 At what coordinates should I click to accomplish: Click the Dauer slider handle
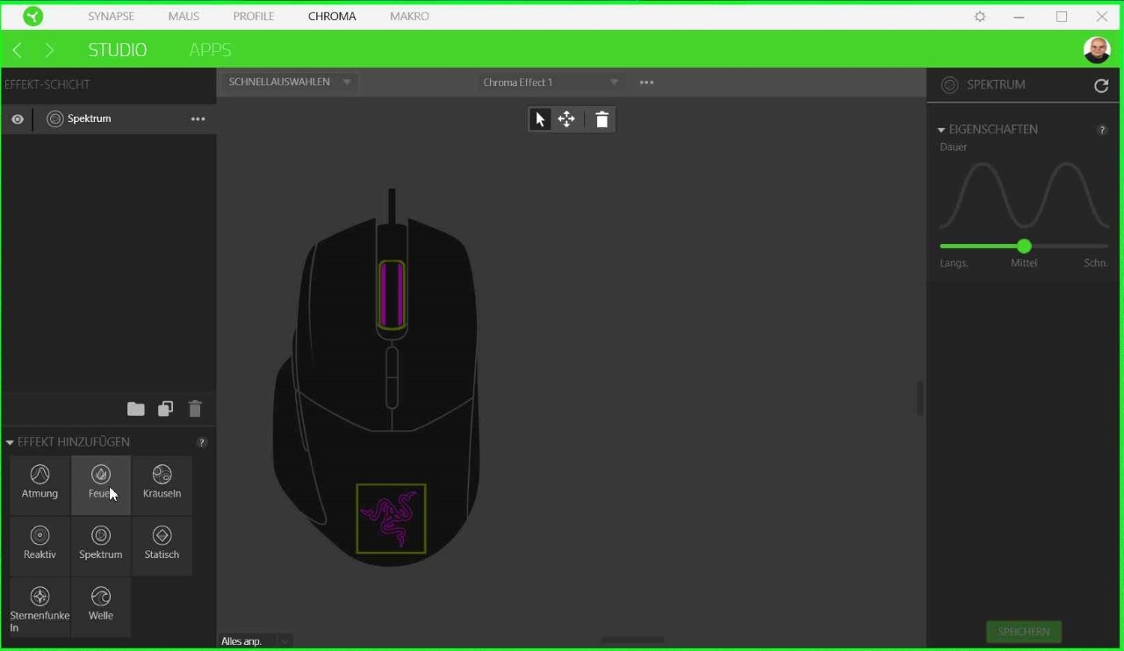[1024, 247]
